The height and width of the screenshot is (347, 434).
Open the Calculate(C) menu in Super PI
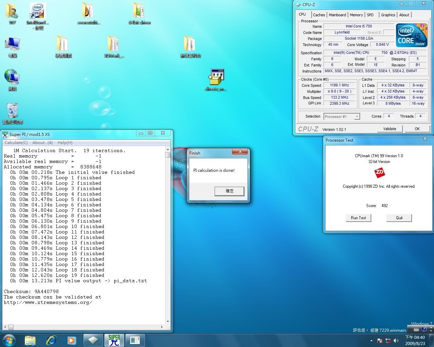coord(16,143)
